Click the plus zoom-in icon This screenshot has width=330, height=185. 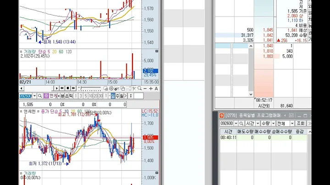click(151, 89)
